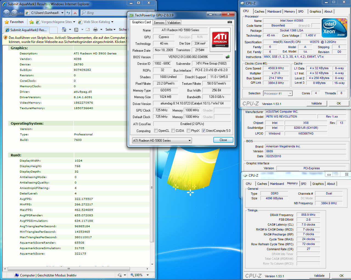The width and height of the screenshot is (351, 280).
Task: Click the BIOS save chip icon in GPU-Z
Action: coord(228,57)
